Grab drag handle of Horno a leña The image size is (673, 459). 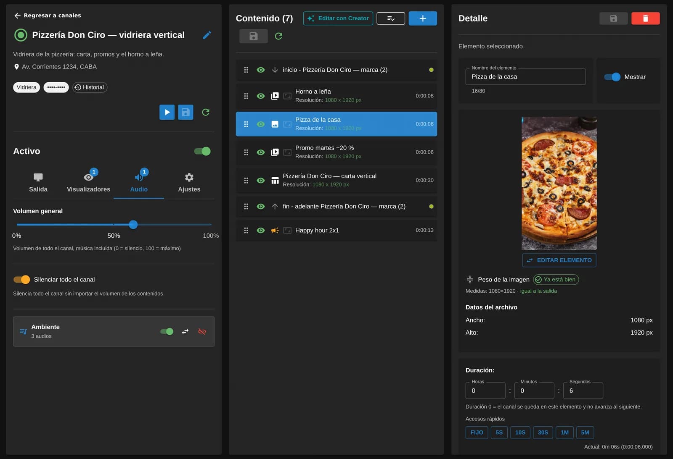[246, 96]
